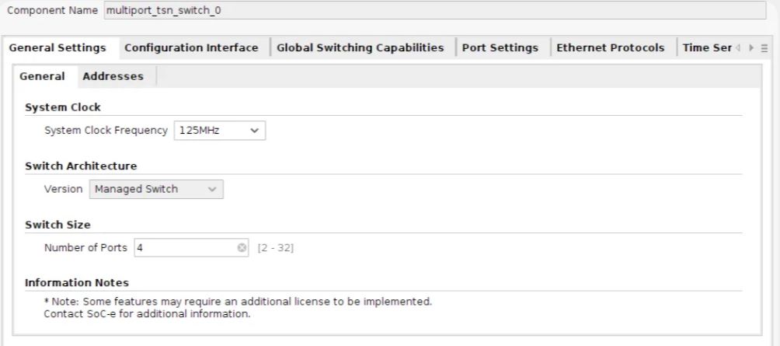Open the tab list menu icon

[764, 48]
